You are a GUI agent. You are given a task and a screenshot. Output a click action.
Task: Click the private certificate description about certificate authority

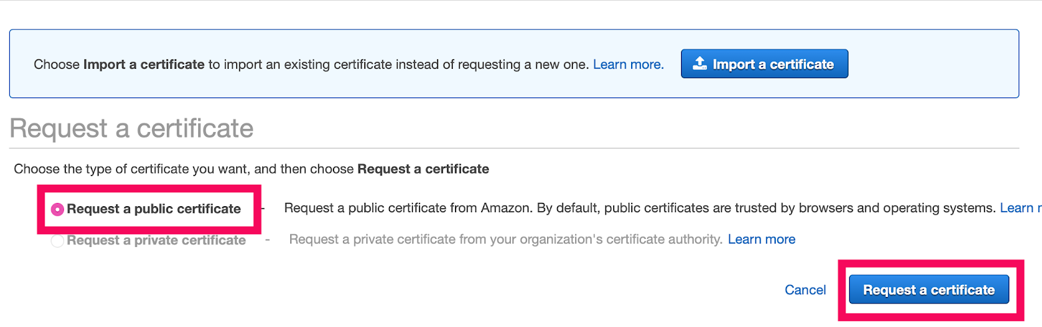tap(506, 239)
